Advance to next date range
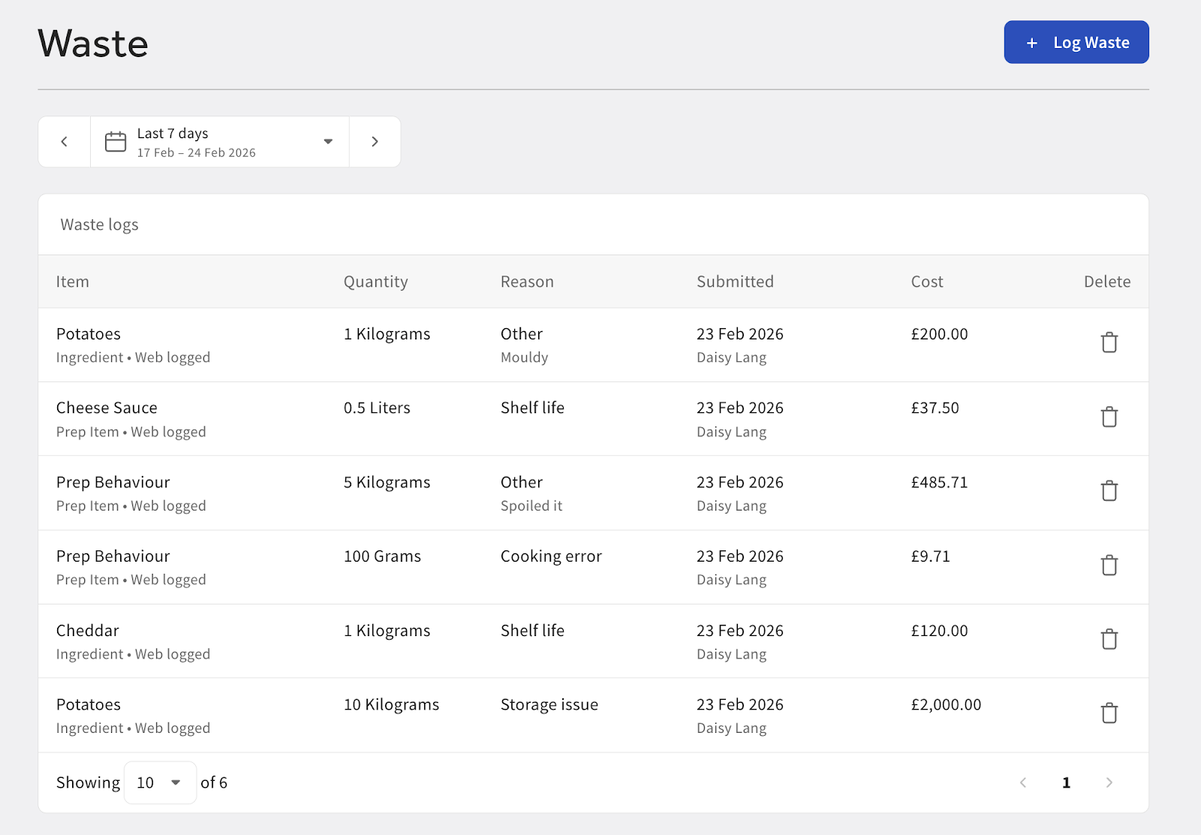1201x835 pixels. 375,142
